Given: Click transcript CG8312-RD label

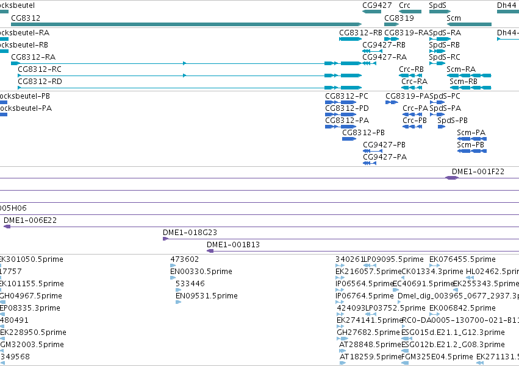Looking at the screenshot, I should [x=40, y=82].
